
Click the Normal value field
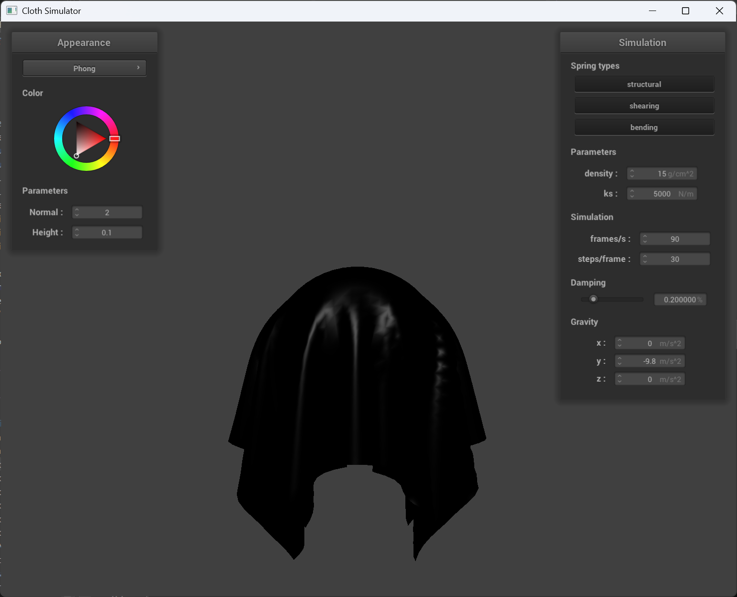(107, 213)
